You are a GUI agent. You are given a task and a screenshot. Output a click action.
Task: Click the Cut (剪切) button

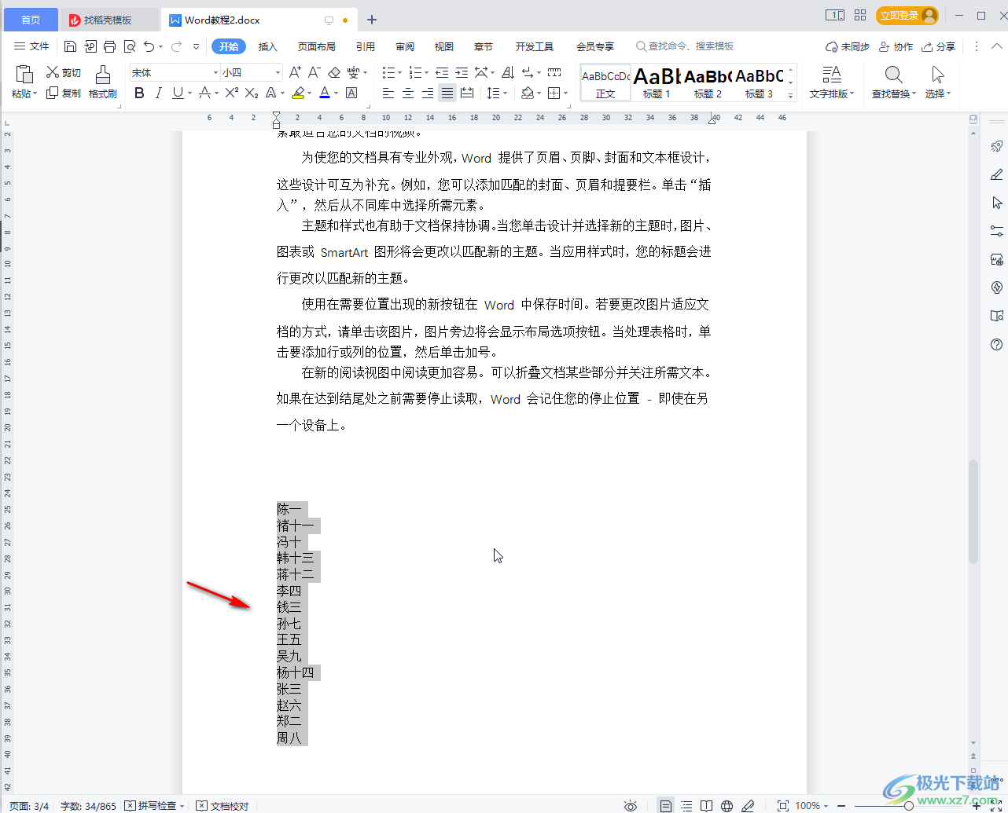point(64,72)
